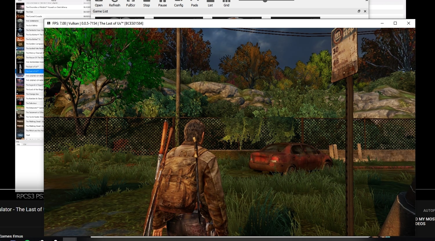435x241 pixels.
Task: Sort the game list by Name column
Action: tap(54, 1)
